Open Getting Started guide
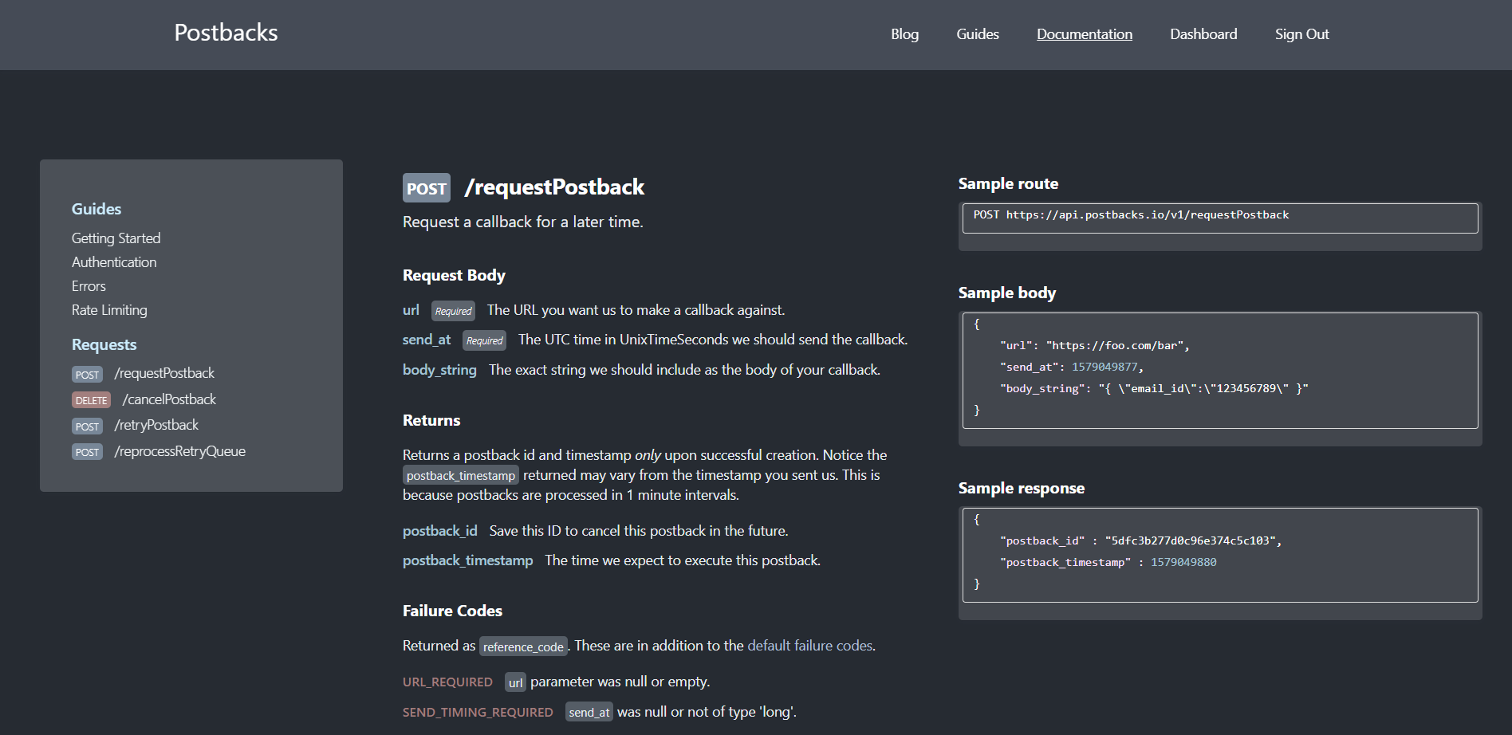This screenshot has height=735, width=1512. [x=116, y=238]
